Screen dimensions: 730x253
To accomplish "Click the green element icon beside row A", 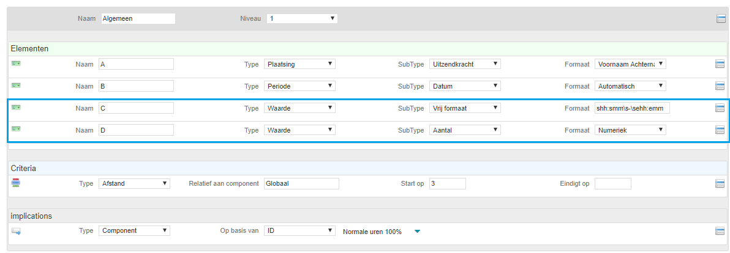I will point(16,63).
